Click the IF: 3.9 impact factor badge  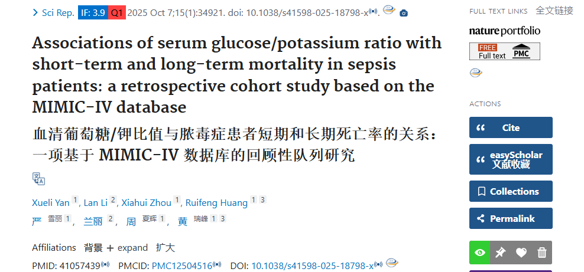click(93, 13)
